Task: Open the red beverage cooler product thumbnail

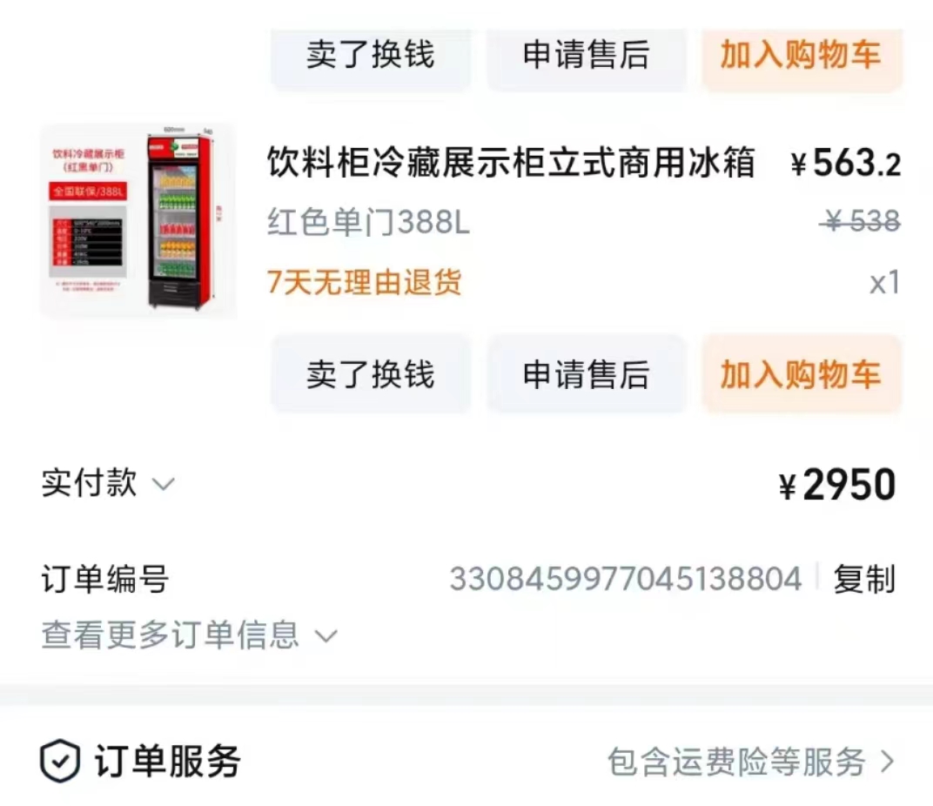Action: pyautogui.click(x=138, y=221)
